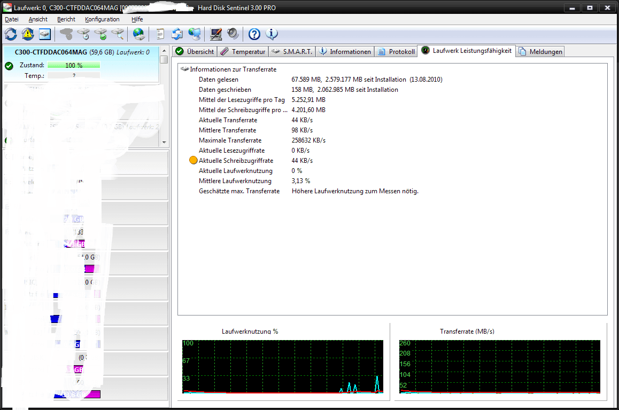Open the Datei menu

(11, 19)
